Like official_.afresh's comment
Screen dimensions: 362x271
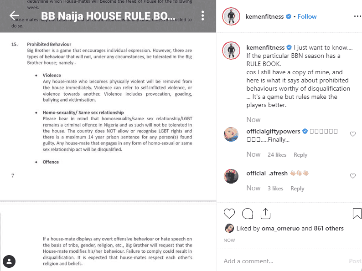[x=353, y=176]
